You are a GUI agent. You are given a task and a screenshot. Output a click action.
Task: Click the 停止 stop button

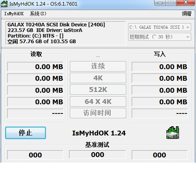pyautogui.click(x=26, y=133)
